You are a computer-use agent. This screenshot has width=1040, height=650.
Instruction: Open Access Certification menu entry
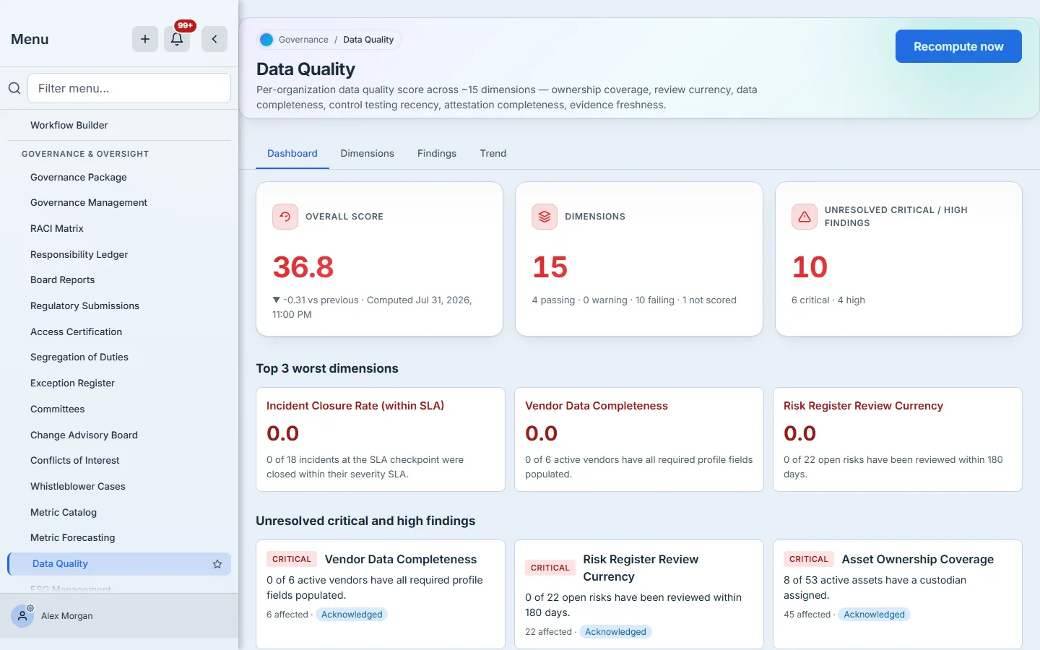click(x=119, y=331)
